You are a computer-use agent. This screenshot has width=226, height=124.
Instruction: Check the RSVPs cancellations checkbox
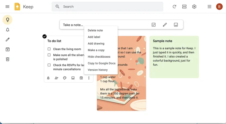click(x=49, y=65)
